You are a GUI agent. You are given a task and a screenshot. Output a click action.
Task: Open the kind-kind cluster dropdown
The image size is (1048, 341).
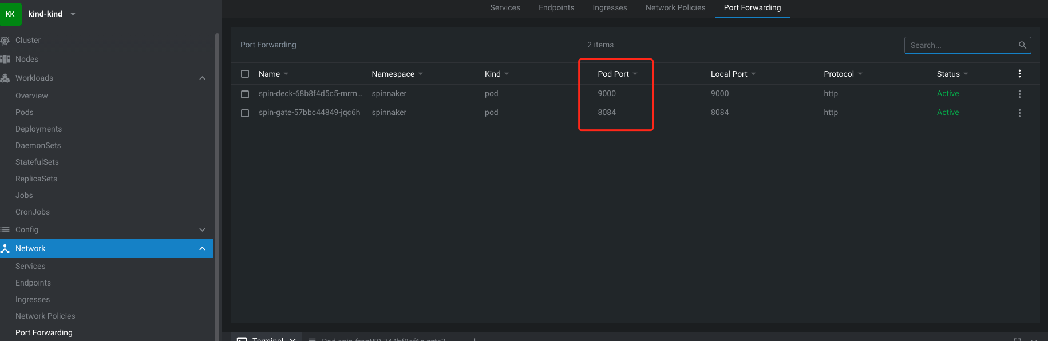pos(73,14)
